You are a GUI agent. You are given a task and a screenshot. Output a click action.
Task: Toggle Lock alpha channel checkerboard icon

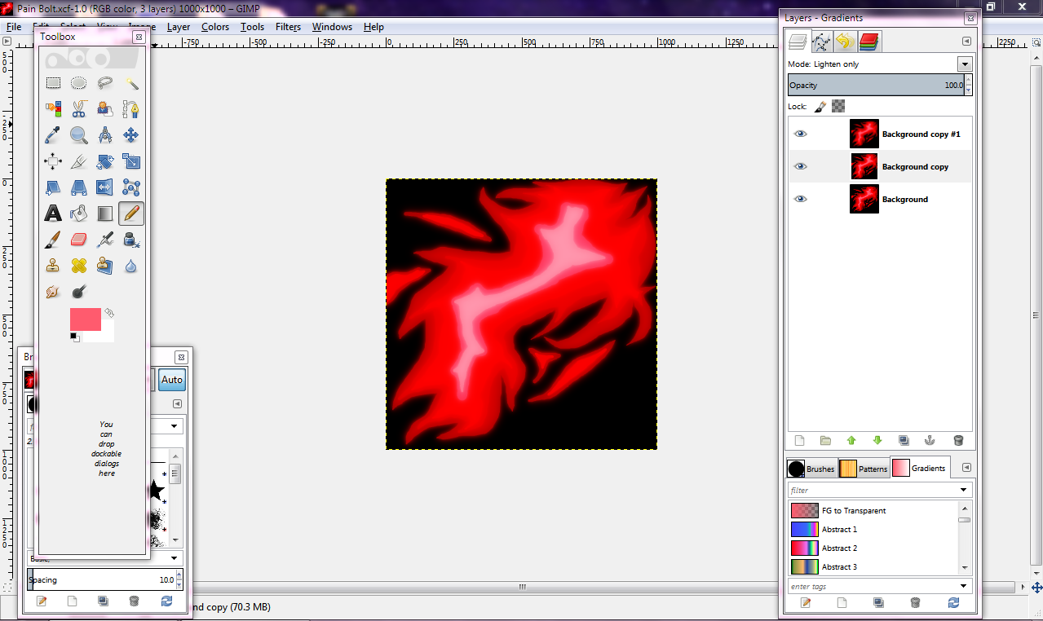point(838,106)
